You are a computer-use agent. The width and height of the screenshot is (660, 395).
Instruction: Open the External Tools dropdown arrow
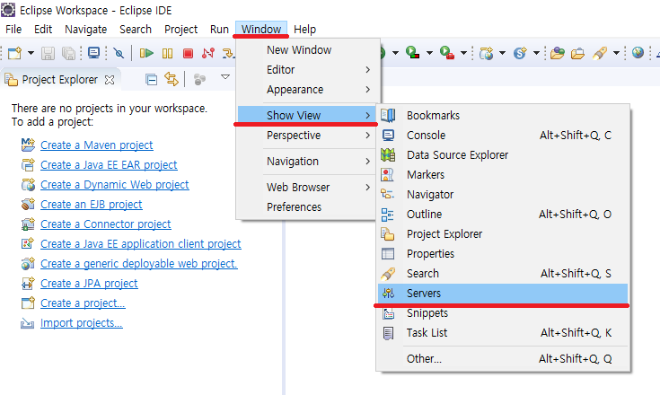463,53
